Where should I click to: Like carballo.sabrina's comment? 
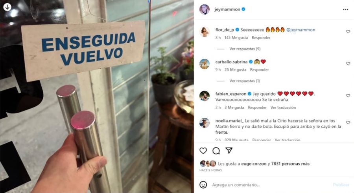[348, 64]
